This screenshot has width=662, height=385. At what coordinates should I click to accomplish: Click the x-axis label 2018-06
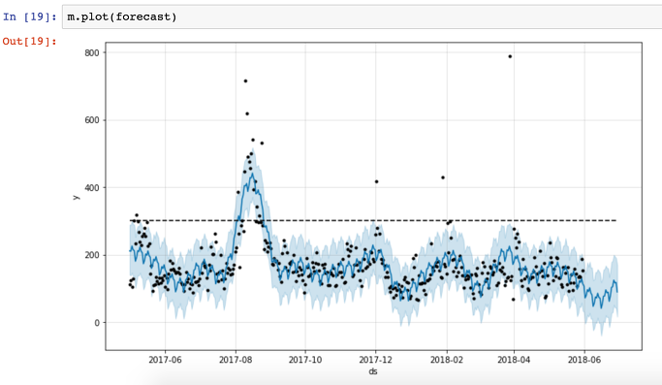584,360
